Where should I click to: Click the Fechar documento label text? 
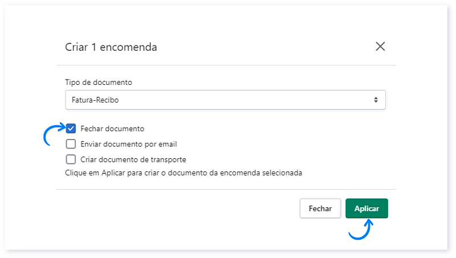tap(112, 129)
